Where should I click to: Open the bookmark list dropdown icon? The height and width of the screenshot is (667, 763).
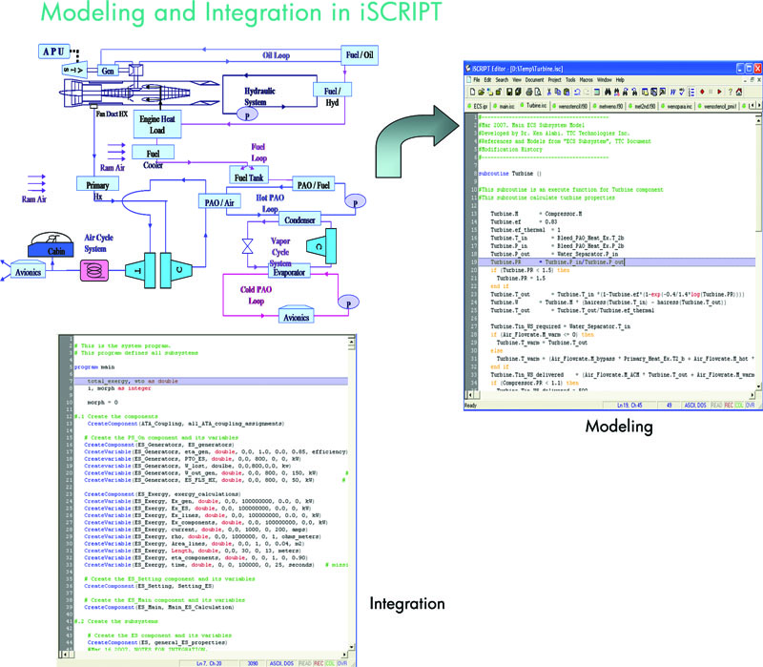[691, 93]
